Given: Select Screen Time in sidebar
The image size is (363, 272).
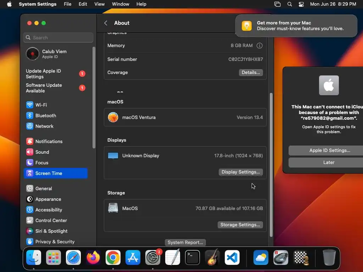Looking at the screenshot, I should click(56, 173).
